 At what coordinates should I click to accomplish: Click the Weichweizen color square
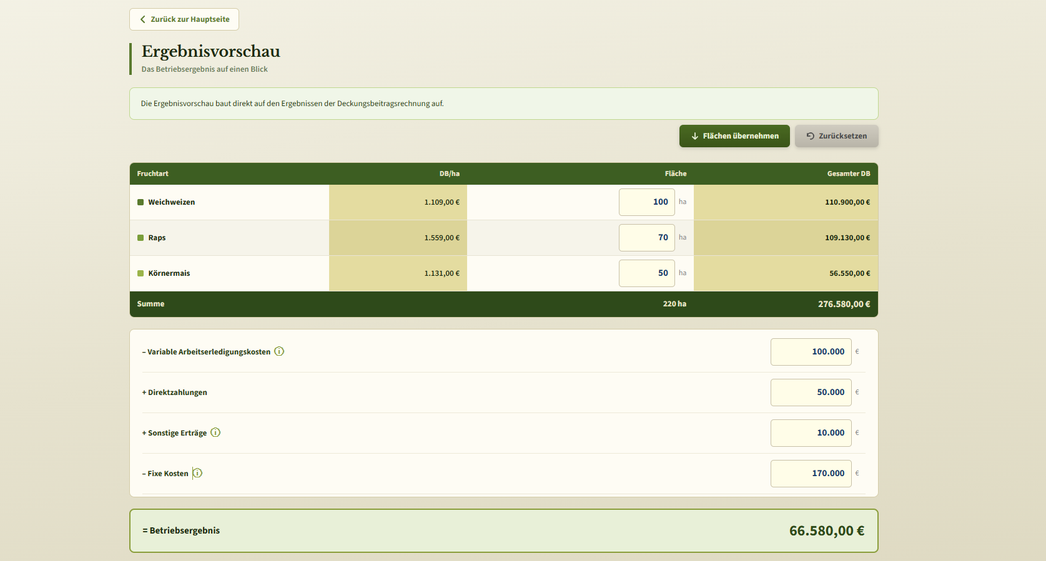coord(141,202)
